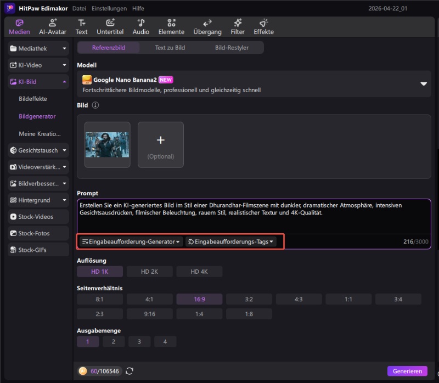
Task: Select the Übergang transitions icon
Action: coord(207,26)
